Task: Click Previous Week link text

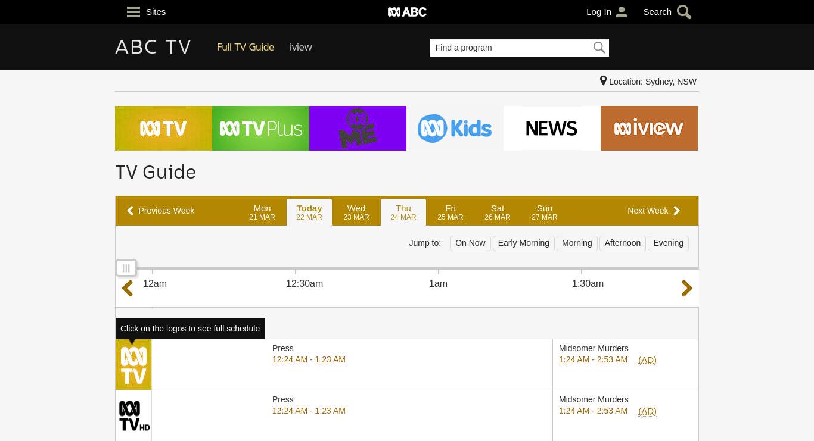Action: [166, 211]
